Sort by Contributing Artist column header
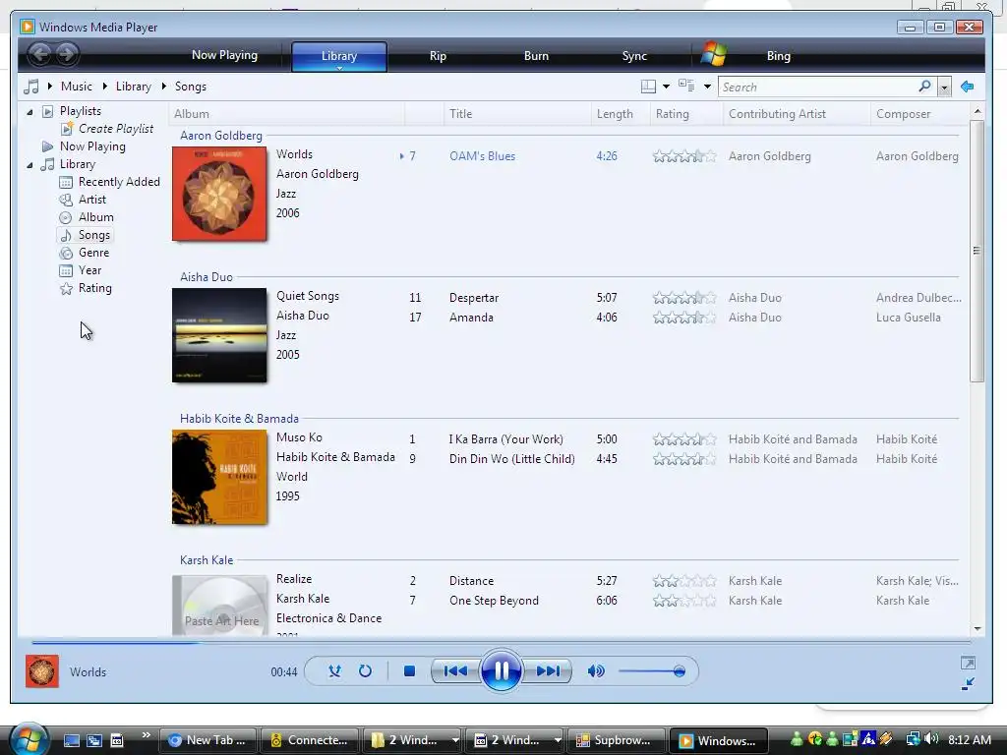The width and height of the screenshot is (1007, 755). click(797, 114)
